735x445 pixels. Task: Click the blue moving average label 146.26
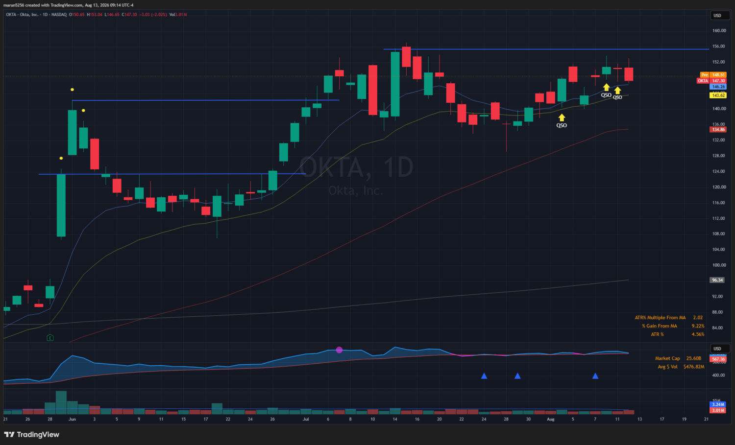click(x=718, y=87)
